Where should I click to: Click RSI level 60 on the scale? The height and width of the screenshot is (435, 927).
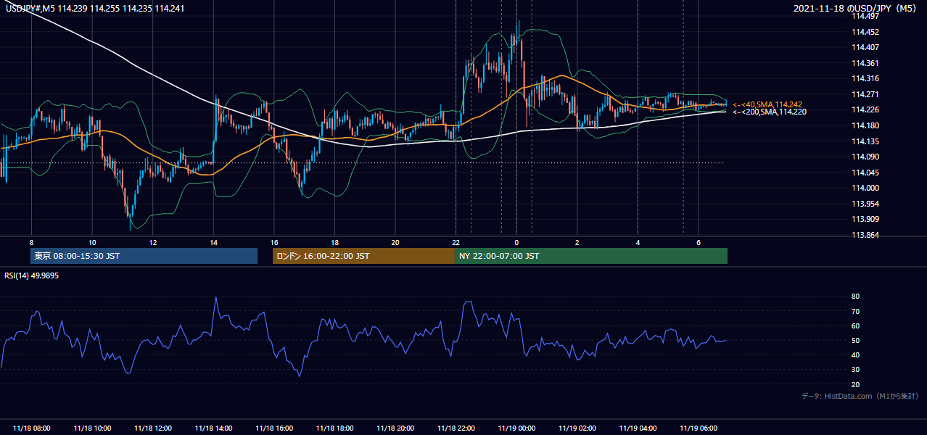(x=855, y=326)
